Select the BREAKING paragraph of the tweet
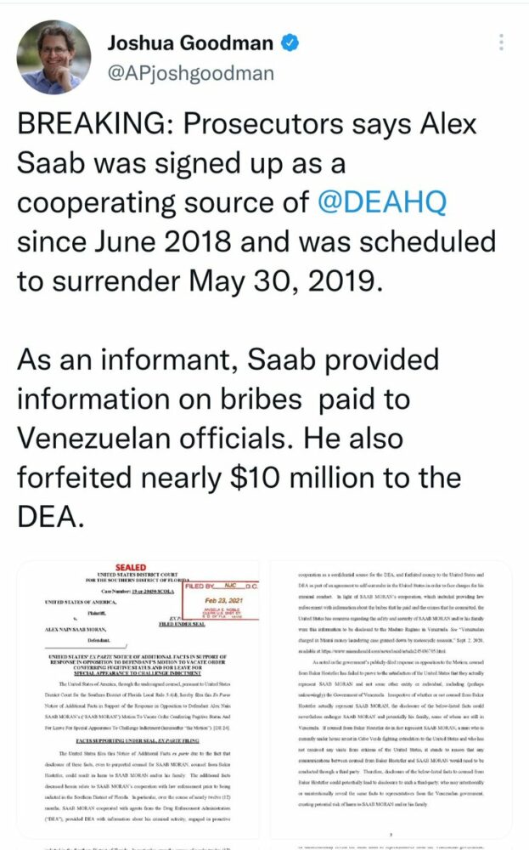529x850 pixels. point(256,202)
